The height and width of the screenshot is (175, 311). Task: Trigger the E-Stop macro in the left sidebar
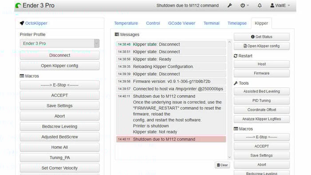tap(59, 85)
